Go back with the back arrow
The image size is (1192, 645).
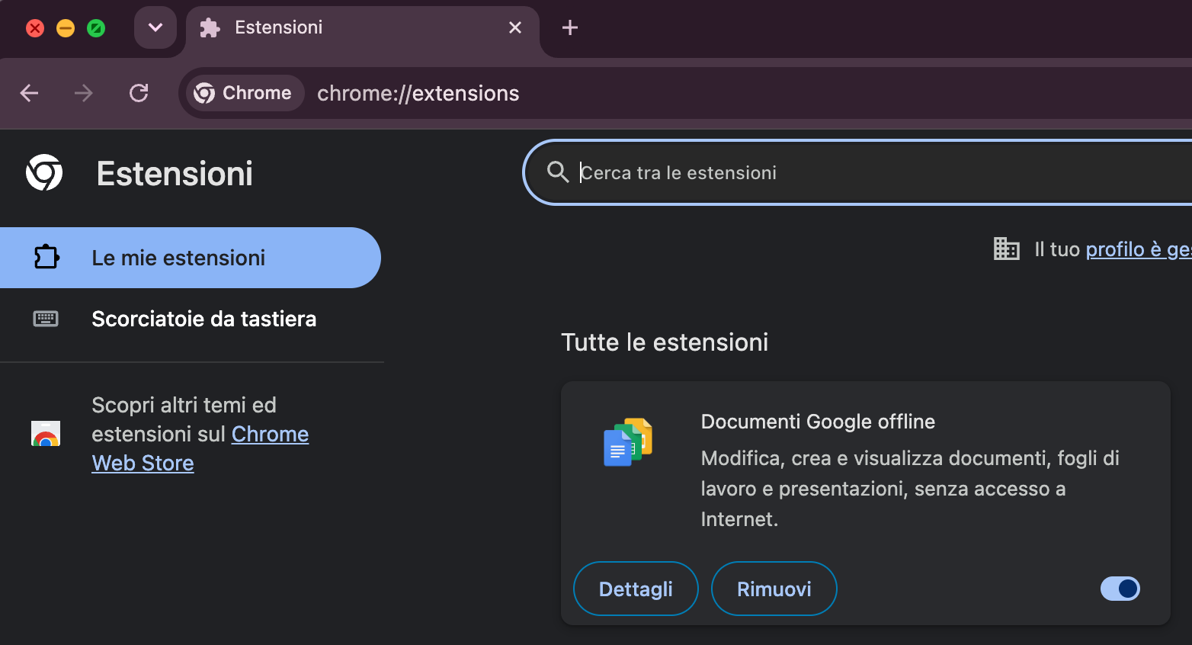click(x=29, y=93)
